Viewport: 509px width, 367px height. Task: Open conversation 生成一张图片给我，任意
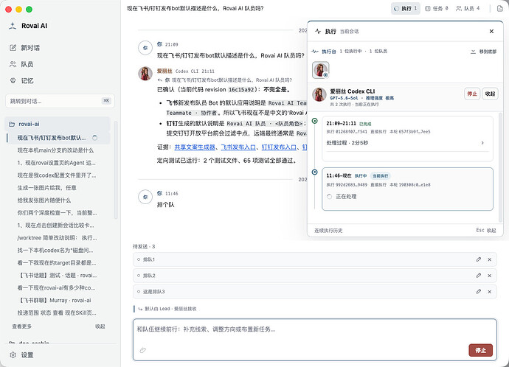pos(47,188)
